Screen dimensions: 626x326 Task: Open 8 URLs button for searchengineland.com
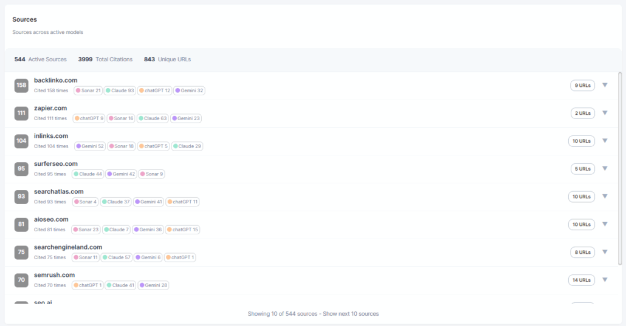(x=582, y=252)
